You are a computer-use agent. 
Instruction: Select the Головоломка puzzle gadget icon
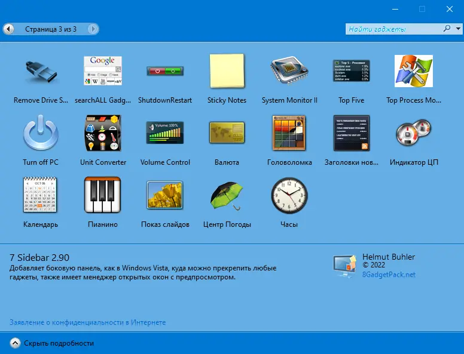tap(289, 133)
